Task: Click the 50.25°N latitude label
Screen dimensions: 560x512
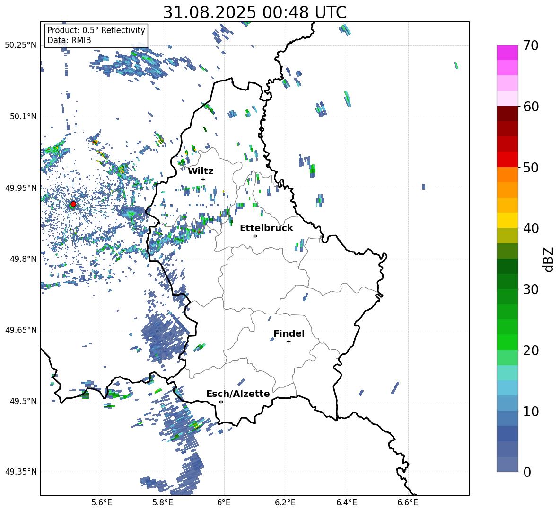Action: [21, 45]
